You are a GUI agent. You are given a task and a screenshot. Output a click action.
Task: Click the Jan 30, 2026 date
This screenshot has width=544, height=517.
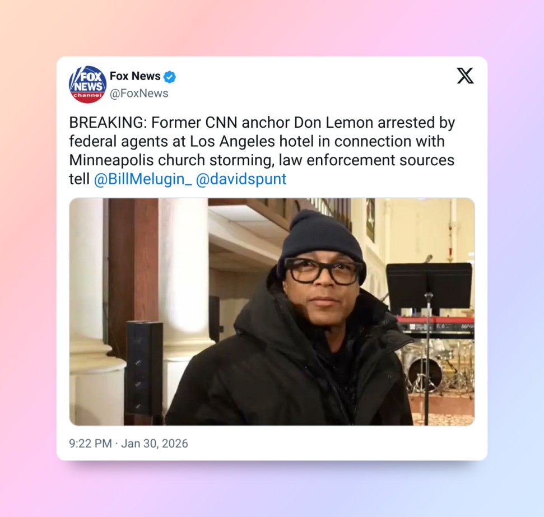coord(155,444)
